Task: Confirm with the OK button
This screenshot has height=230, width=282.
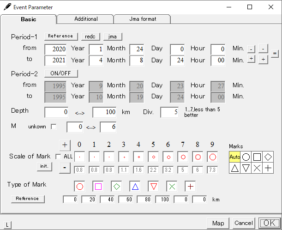Action: tap(270, 223)
